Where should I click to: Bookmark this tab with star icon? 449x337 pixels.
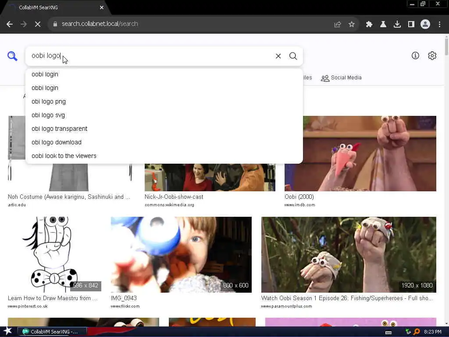tap(352, 25)
